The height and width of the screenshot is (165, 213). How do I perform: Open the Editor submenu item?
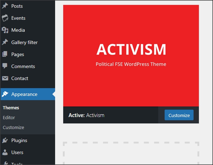coord(9,117)
